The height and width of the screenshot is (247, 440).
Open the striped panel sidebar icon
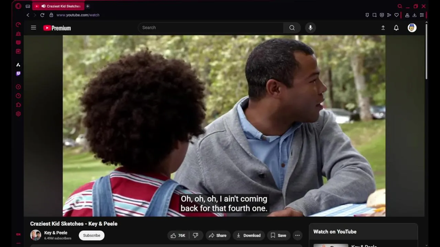coord(18,43)
